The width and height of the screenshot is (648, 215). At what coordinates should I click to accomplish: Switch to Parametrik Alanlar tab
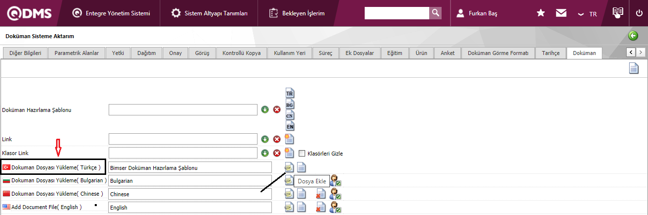coord(76,53)
